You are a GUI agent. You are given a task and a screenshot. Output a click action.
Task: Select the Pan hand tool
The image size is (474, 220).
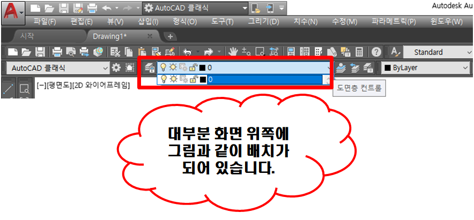[233, 52]
